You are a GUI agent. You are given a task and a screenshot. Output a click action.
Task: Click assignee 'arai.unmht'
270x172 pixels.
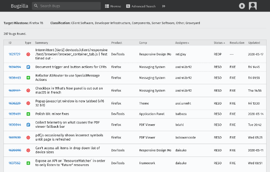183,103
